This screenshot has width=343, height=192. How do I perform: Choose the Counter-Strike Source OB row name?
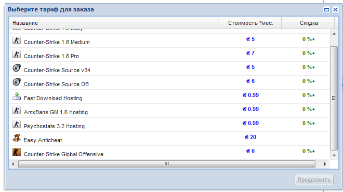tap(56, 84)
